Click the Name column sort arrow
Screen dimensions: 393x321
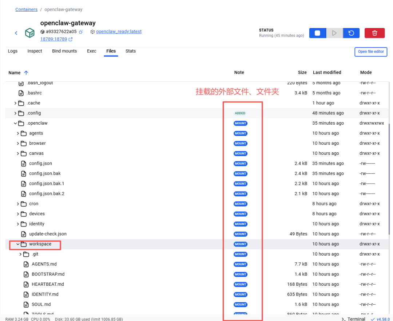pyautogui.click(x=26, y=73)
